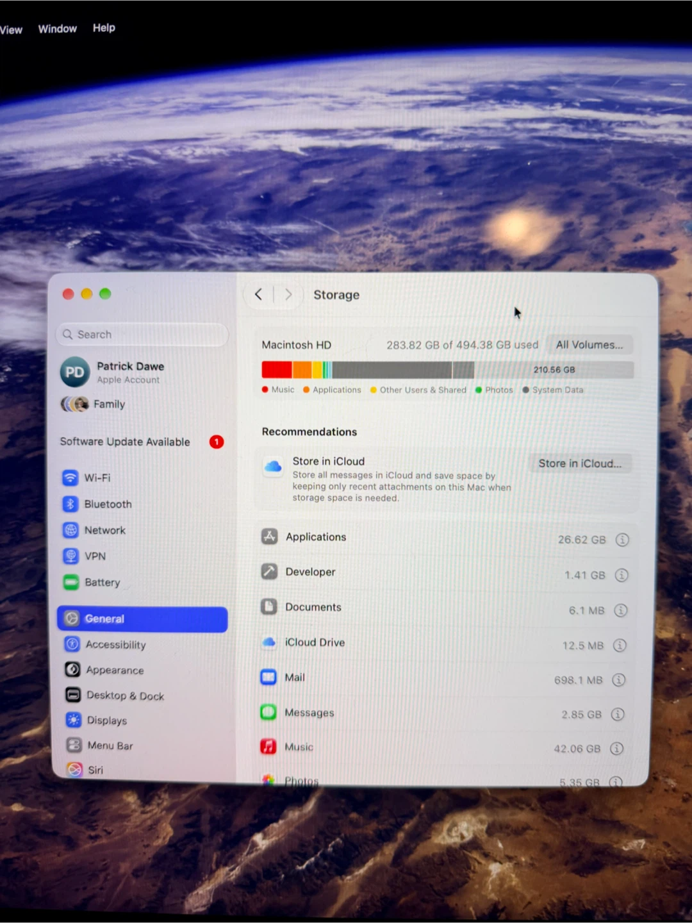This screenshot has width=692, height=923.
Task: Open the All Volumes... button
Action: coord(589,345)
